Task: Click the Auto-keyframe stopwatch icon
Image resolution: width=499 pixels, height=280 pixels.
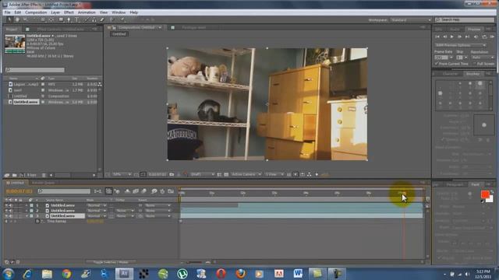Action: [162, 191]
